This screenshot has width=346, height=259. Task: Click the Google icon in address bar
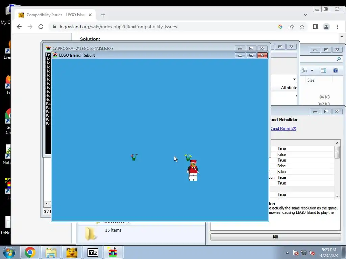pos(280,27)
